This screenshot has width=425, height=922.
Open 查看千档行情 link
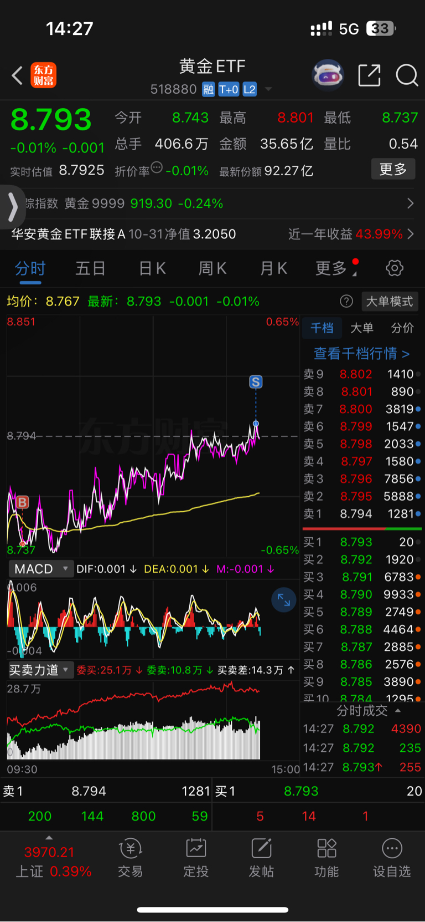click(362, 353)
